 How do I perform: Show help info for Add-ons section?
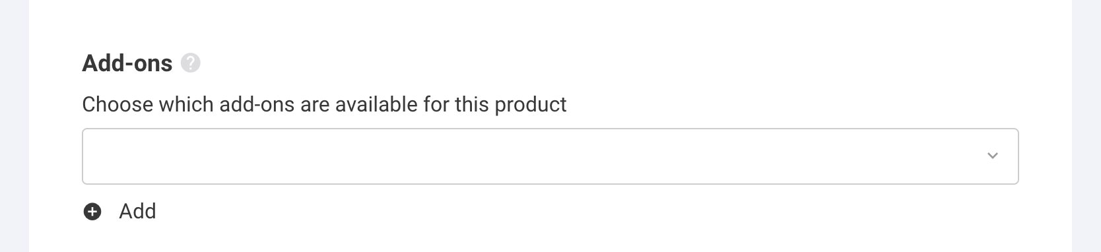pos(190,63)
